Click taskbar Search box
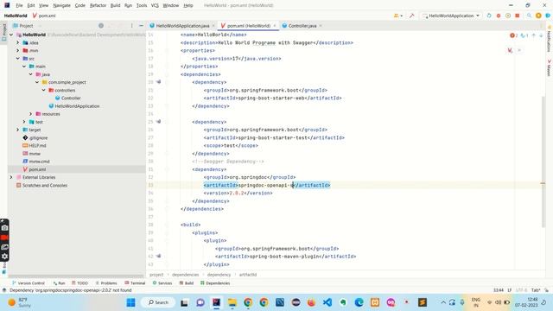This screenshot has width=553, height=311. pos(158,302)
